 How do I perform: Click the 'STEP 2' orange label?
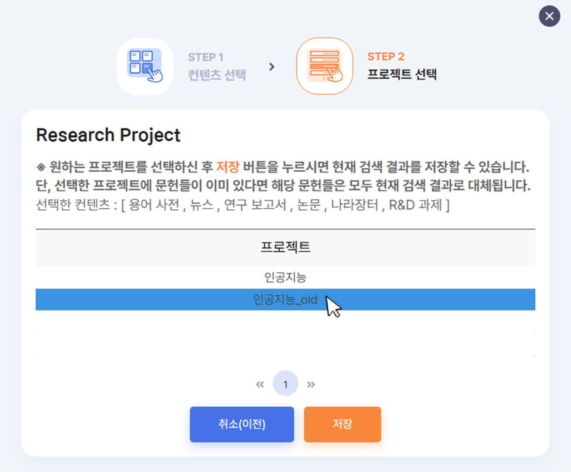pyautogui.click(x=386, y=57)
